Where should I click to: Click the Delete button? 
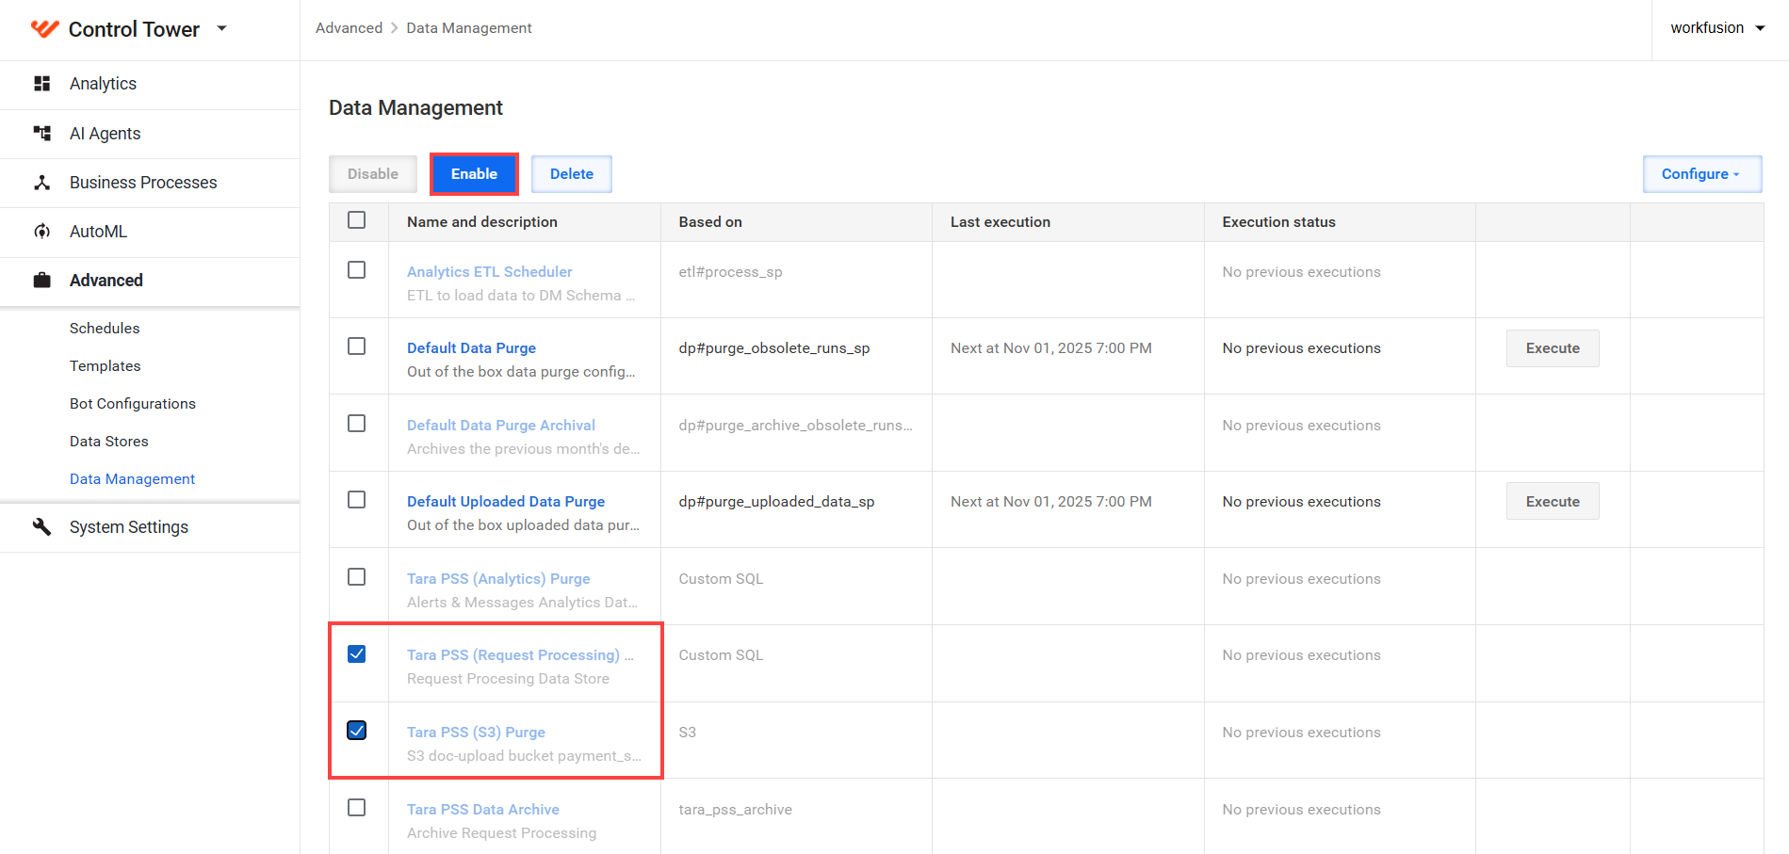(x=572, y=174)
